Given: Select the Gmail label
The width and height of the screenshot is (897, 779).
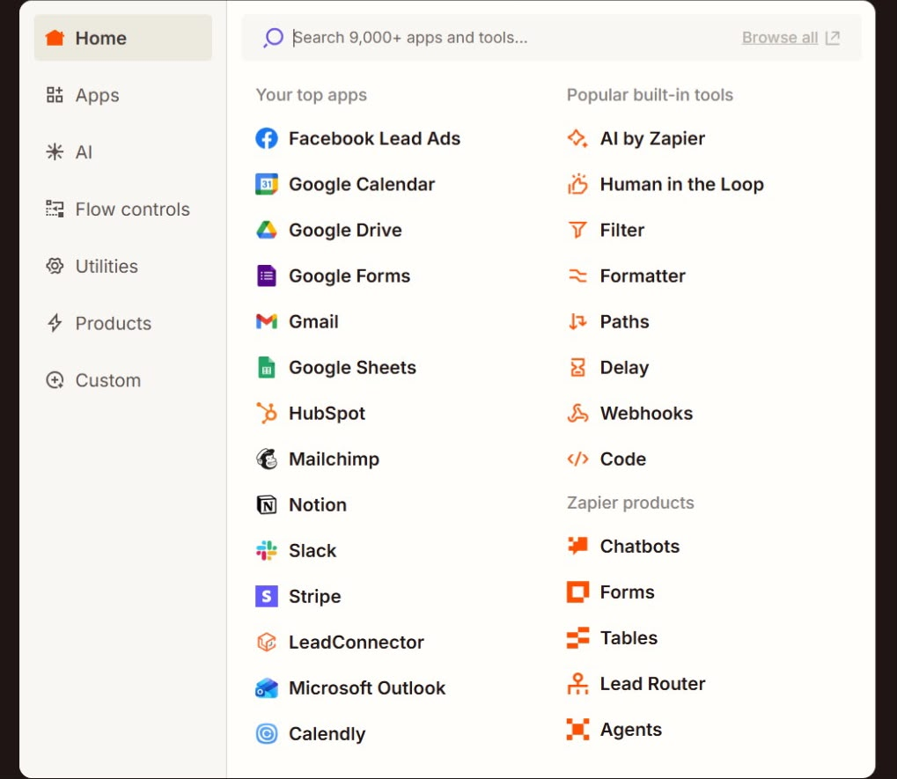Looking at the screenshot, I should point(313,321).
